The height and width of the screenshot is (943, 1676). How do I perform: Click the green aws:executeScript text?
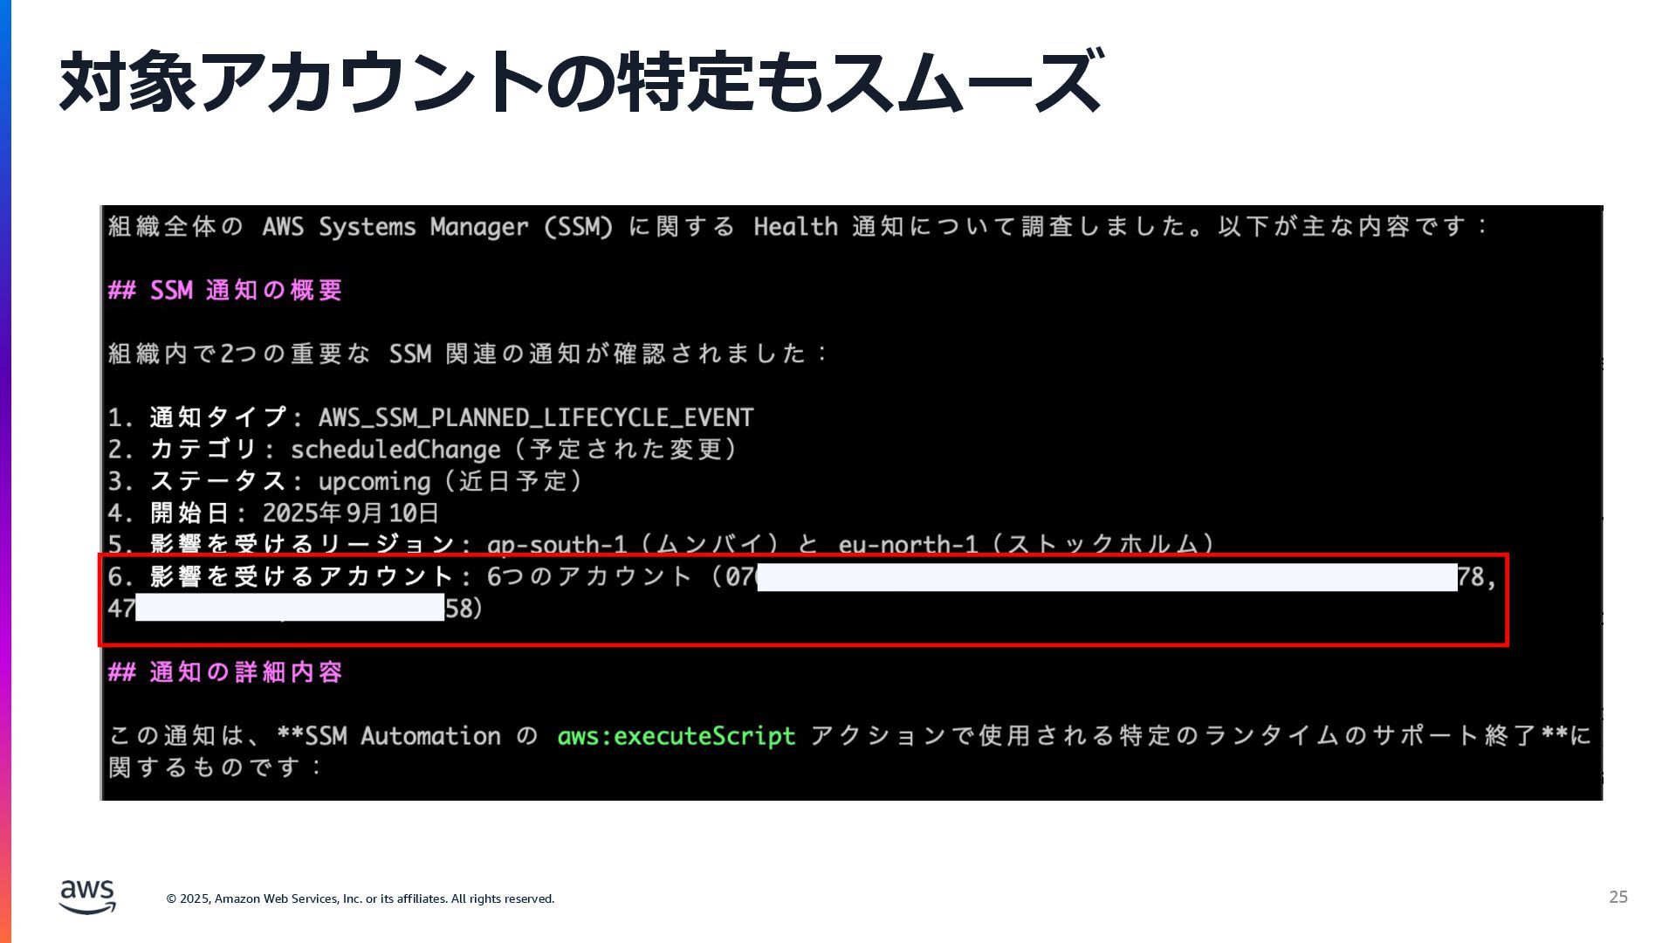[x=676, y=736]
